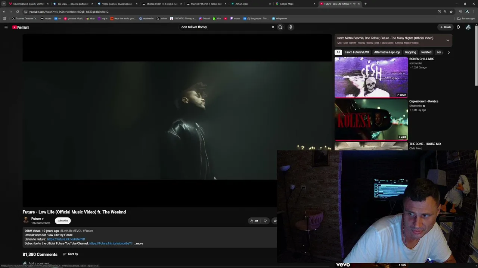This screenshot has width=478, height=268.
Task: Bookmark this page with the star icon
Action: click(x=451, y=12)
